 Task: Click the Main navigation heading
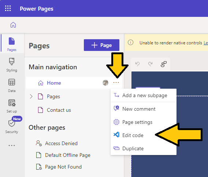[x=53, y=67]
